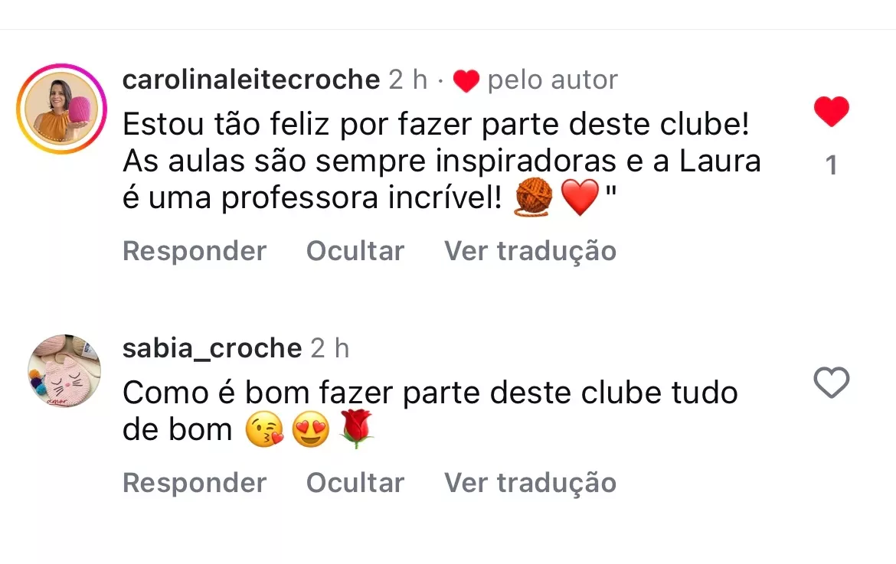Viewport: 896px width, 564px height.
Task: Click Responder under carolinaleitecroche's comment
Action: [195, 250]
